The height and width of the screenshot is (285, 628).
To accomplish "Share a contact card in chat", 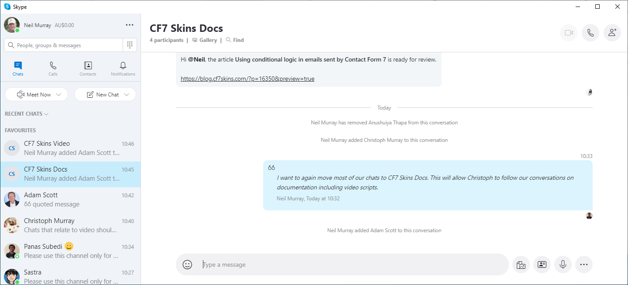I will (x=542, y=264).
